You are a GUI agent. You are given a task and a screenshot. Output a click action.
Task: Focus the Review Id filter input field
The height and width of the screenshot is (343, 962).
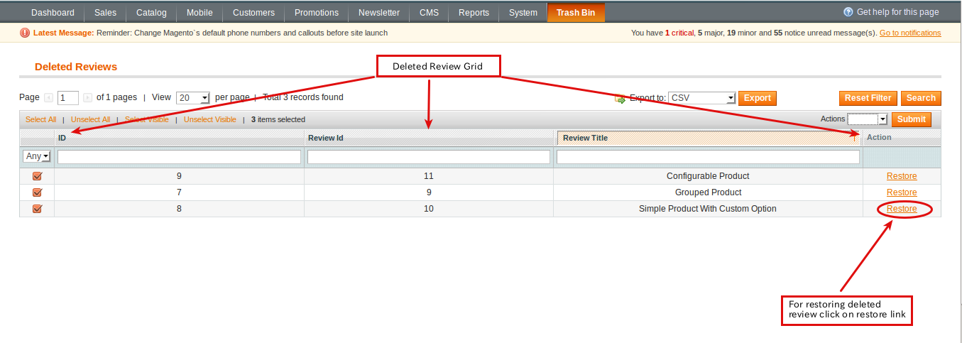click(x=429, y=156)
